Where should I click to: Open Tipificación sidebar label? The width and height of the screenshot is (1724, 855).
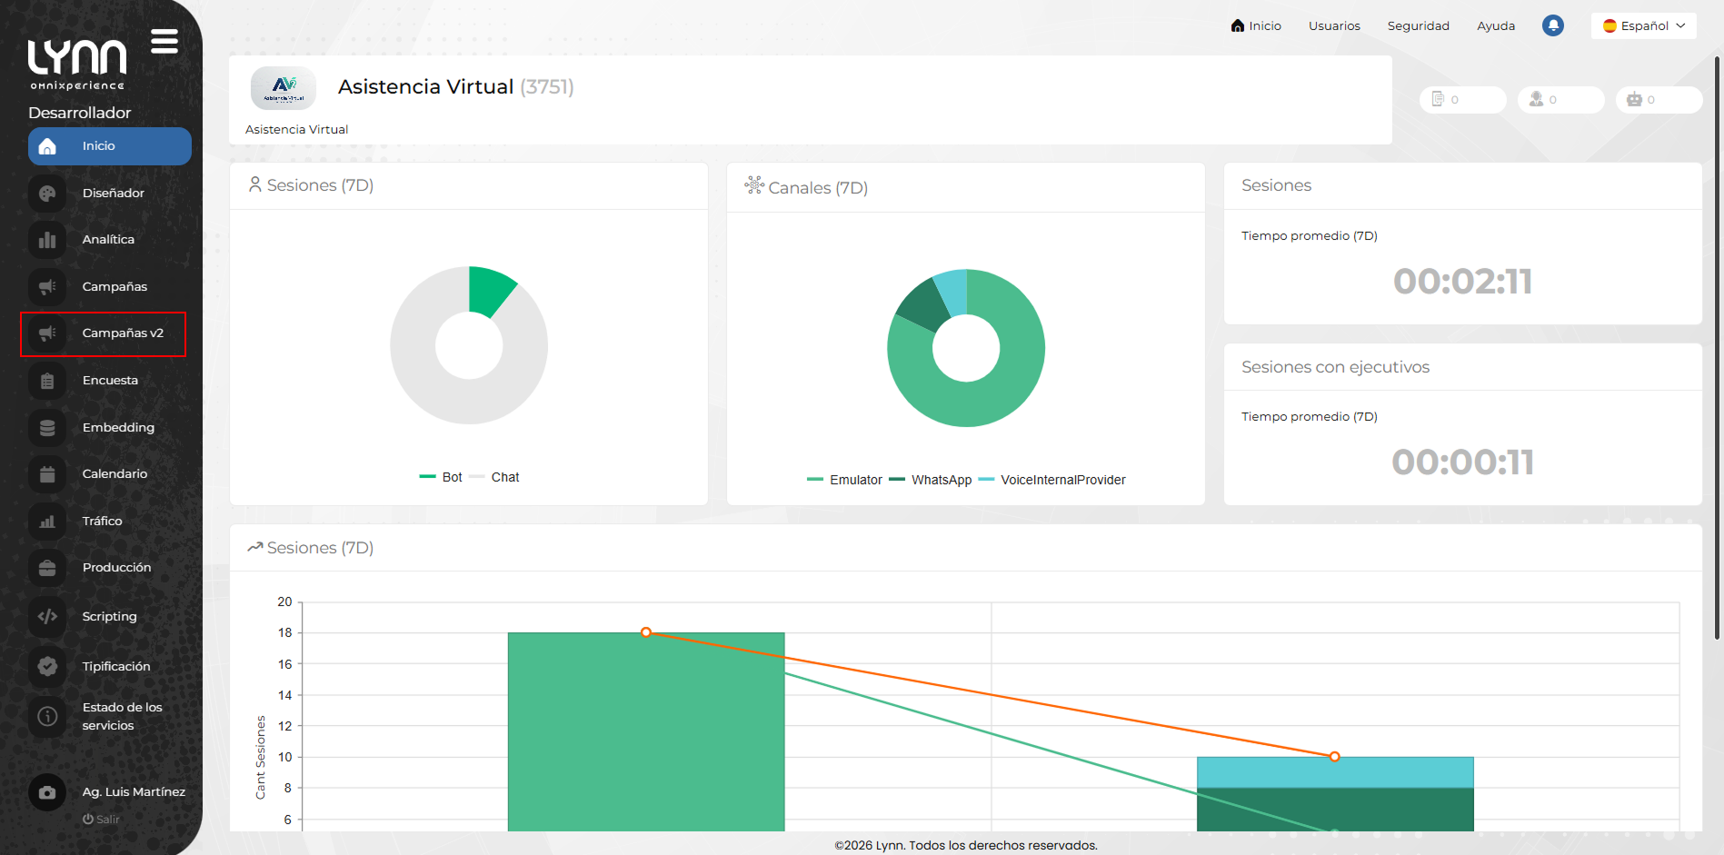click(x=116, y=667)
